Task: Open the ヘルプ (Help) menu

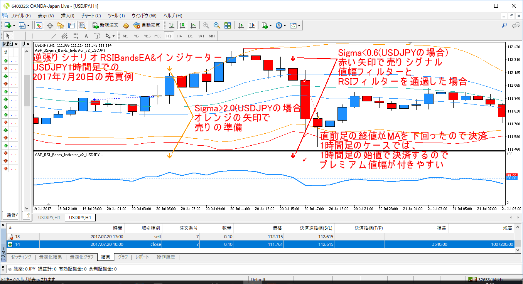Action: [x=173, y=16]
